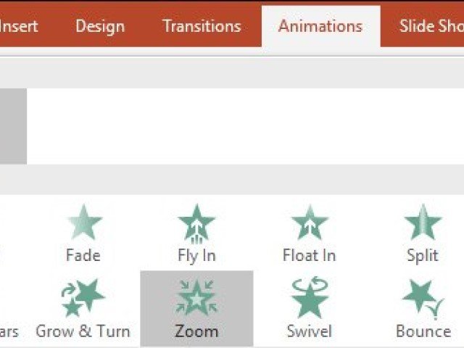Switch to the Design tab
This screenshot has height=348, width=464.
pyautogui.click(x=100, y=26)
